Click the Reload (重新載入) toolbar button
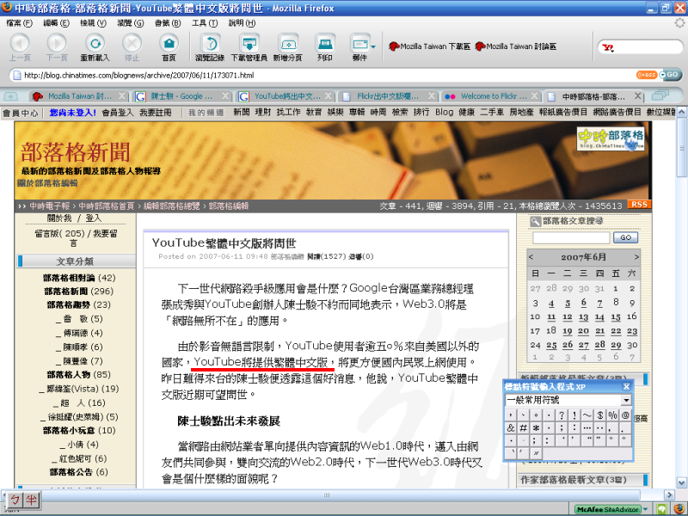This screenshot has height=516, width=688. tap(95, 46)
